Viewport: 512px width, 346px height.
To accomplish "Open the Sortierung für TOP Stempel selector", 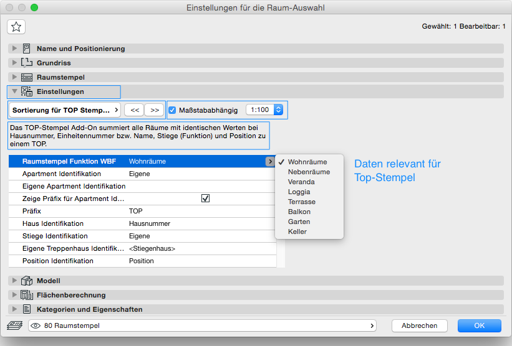I will pos(65,110).
